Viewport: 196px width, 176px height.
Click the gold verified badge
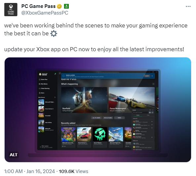(x=59, y=6)
